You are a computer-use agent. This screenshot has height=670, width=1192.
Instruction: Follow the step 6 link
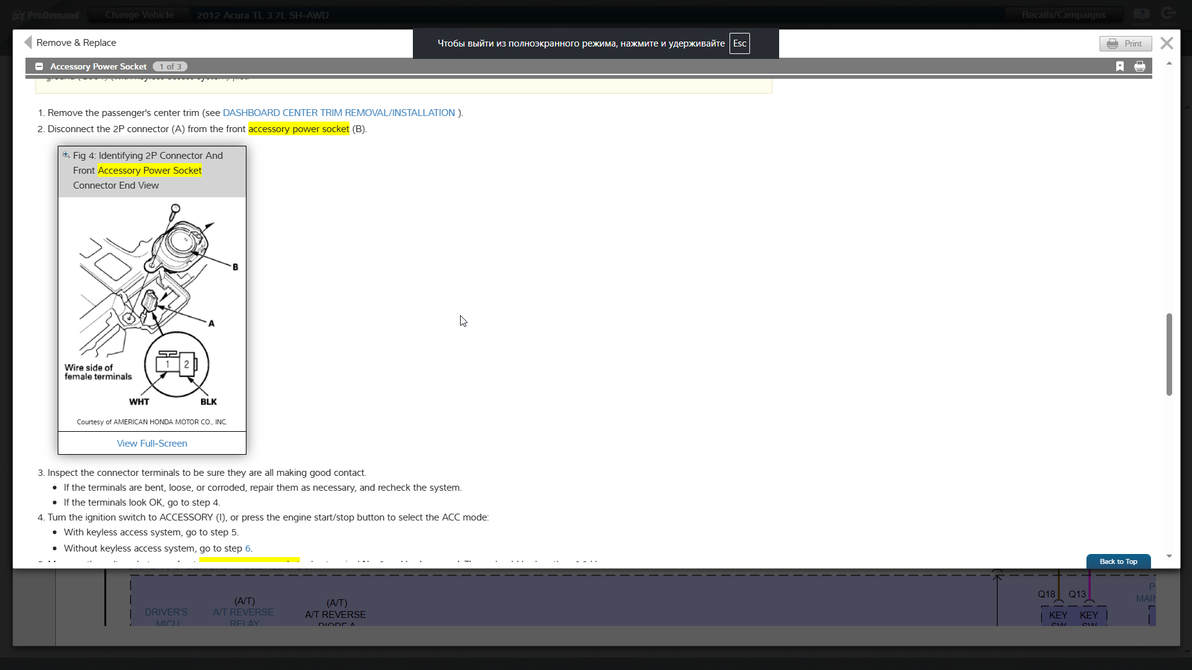pos(248,548)
